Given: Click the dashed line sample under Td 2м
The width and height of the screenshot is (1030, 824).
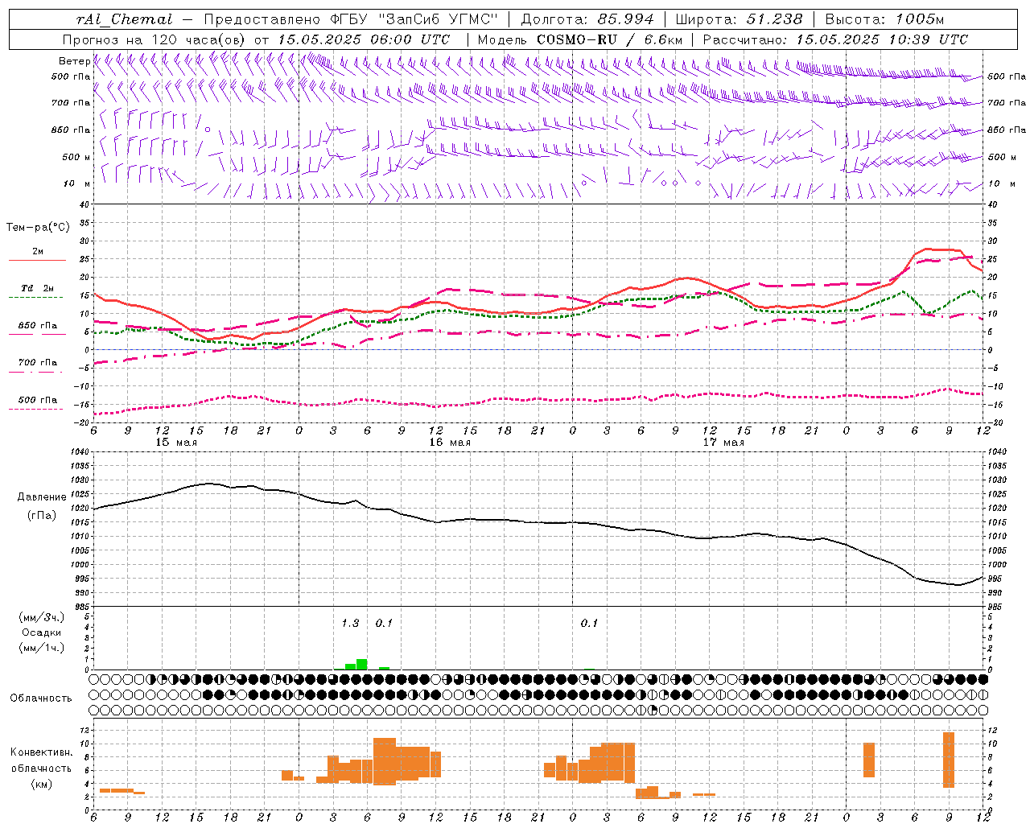Looking at the screenshot, I should pyautogui.click(x=35, y=298).
